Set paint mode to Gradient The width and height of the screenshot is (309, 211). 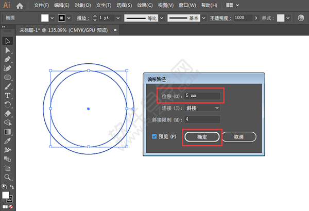(x=8, y=207)
